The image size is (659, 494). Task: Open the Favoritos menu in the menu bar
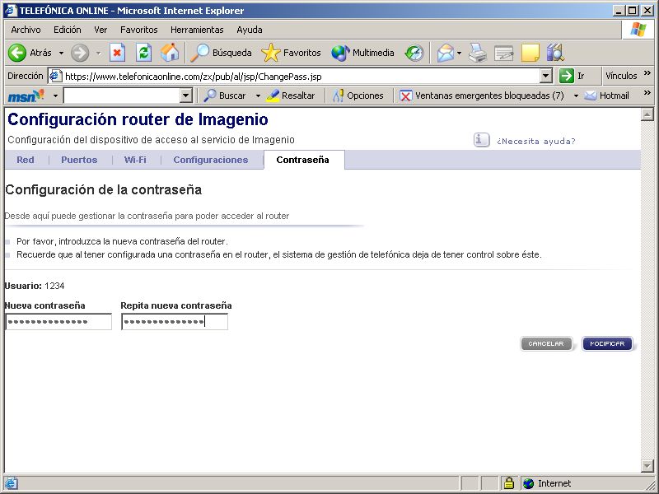coord(138,30)
